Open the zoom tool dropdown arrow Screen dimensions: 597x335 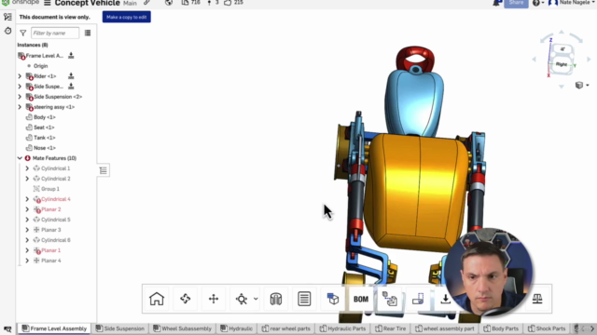[256, 299]
